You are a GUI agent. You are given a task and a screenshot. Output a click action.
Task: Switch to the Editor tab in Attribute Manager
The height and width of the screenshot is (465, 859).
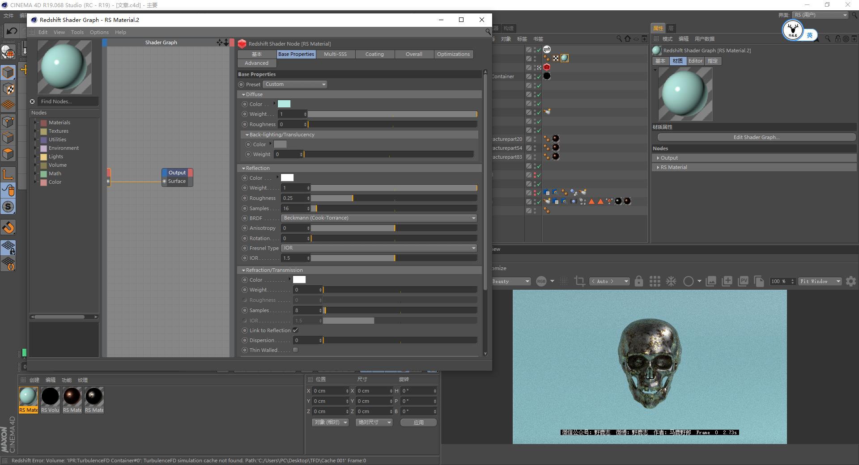(695, 61)
